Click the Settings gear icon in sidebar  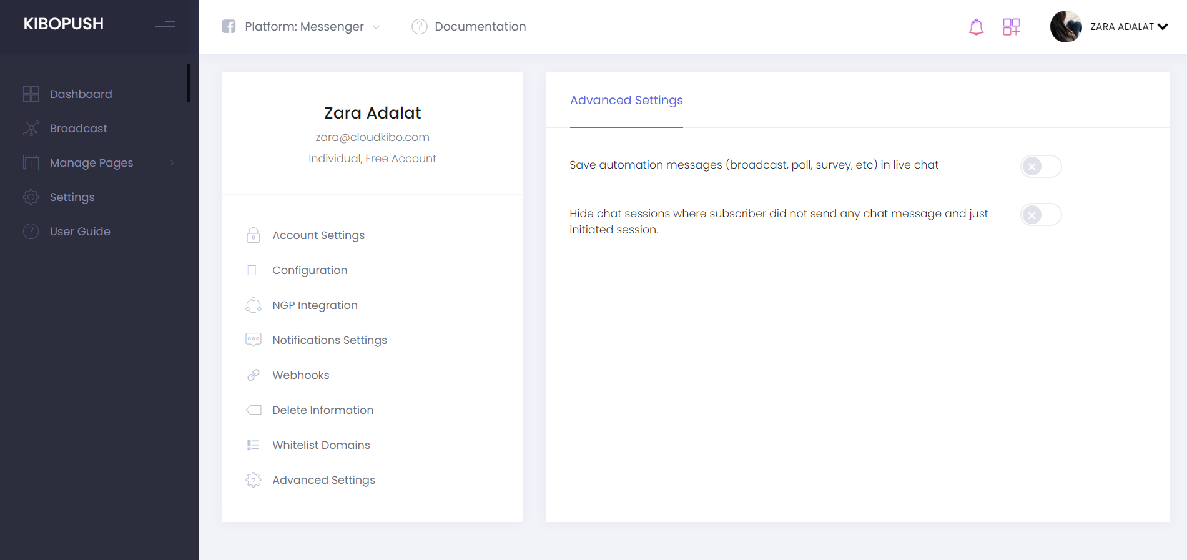pos(31,197)
